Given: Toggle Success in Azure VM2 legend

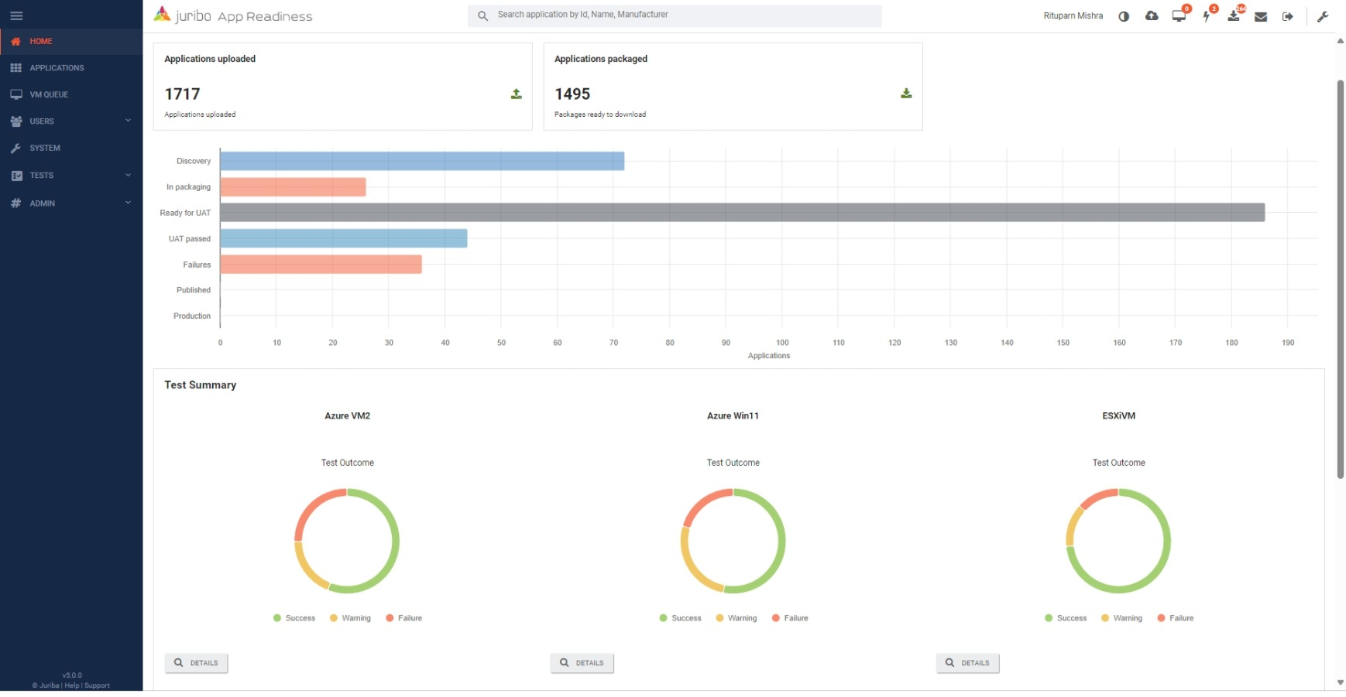Looking at the screenshot, I should coord(294,617).
